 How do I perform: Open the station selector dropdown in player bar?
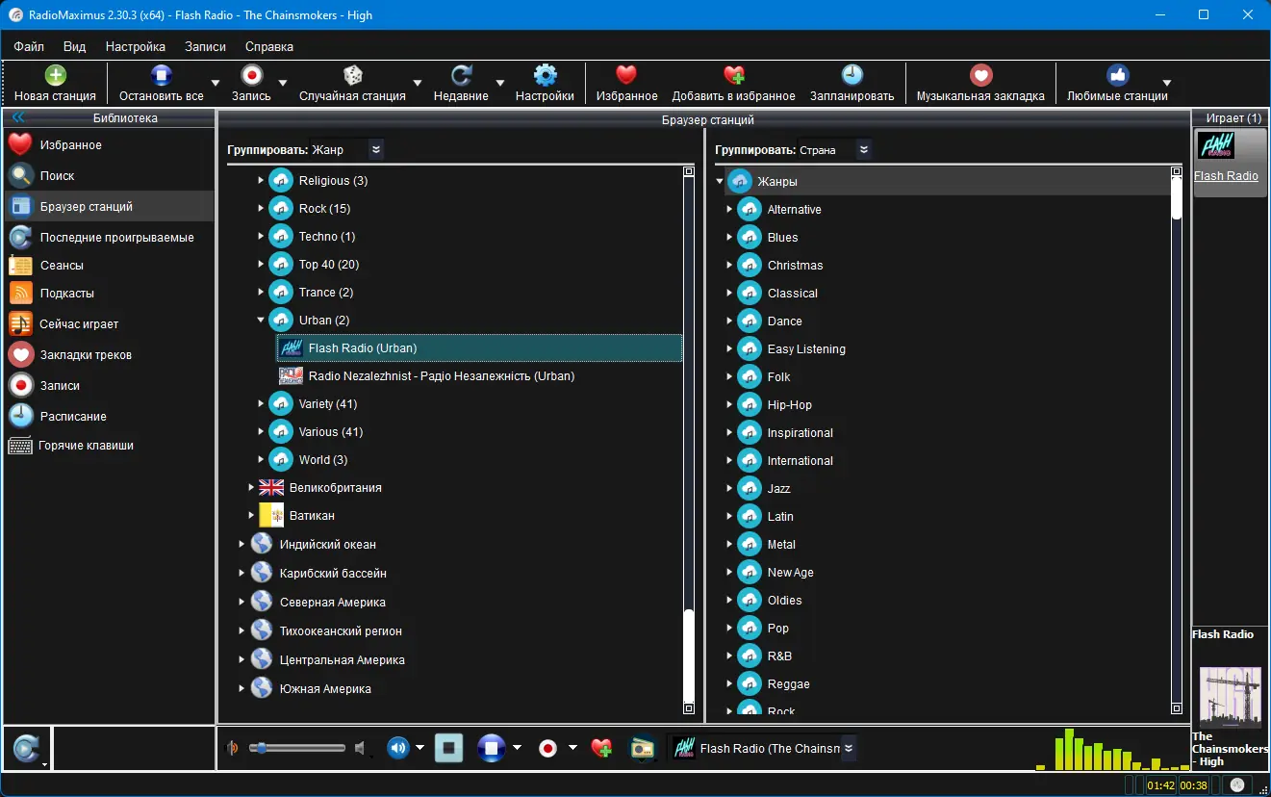point(848,748)
